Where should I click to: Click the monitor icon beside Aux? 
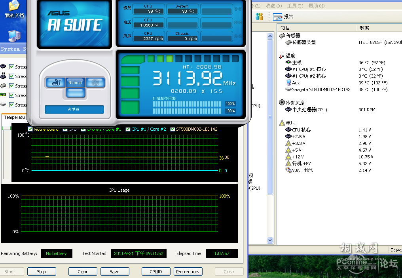(x=288, y=83)
